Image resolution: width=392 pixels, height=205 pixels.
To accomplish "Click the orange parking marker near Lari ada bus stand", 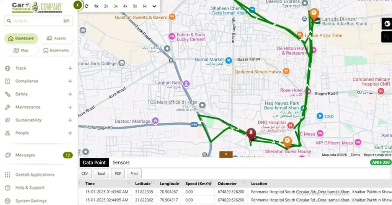I will [x=314, y=14].
